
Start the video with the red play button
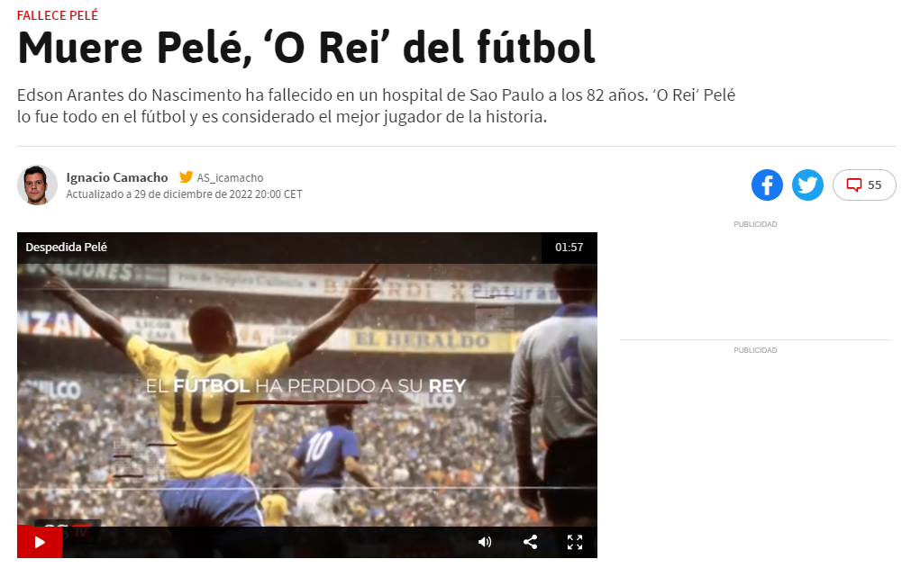[x=40, y=542]
